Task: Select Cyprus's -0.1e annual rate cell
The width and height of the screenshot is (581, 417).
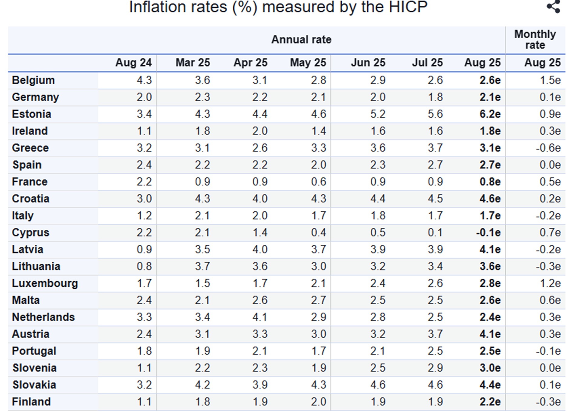Action: click(488, 232)
